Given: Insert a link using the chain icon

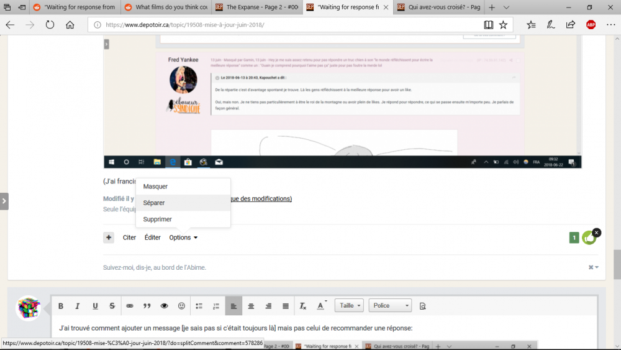Looking at the screenshot, I should pos(130,306).
